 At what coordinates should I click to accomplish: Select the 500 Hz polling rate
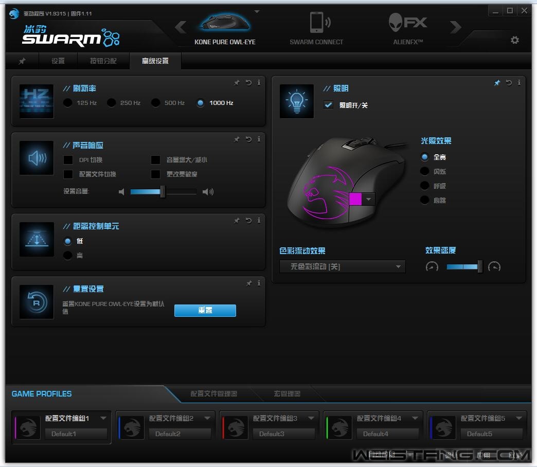tap(155, 103)
